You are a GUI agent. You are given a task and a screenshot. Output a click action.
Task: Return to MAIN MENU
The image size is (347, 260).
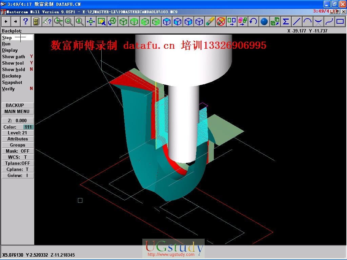(18, 111)
